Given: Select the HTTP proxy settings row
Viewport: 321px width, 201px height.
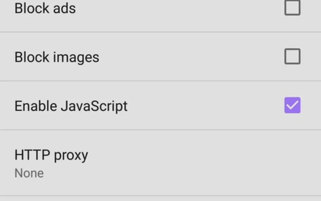Looking at the screenshot, I should click(x=160, y=163).
